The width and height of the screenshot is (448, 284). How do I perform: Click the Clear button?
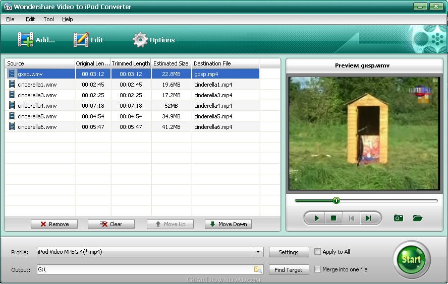click(x=111, y=224)
